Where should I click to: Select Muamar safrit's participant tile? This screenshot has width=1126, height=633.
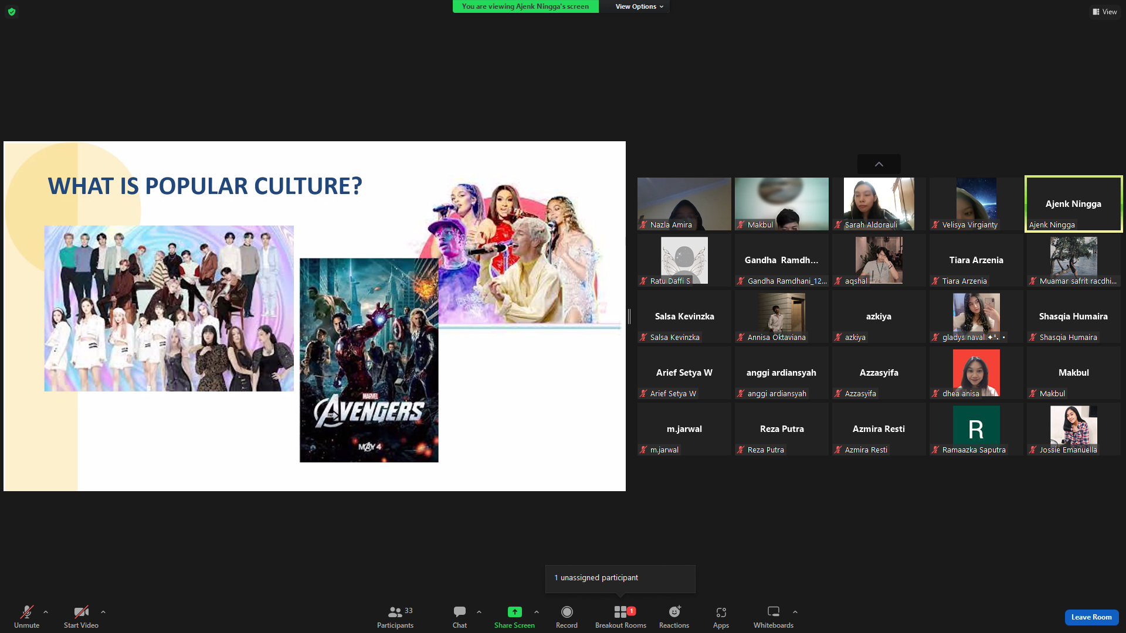pos(1074,260)
